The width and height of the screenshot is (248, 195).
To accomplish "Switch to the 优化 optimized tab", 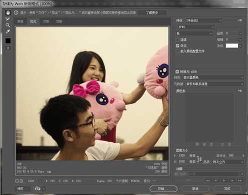I will click(33, 21).
